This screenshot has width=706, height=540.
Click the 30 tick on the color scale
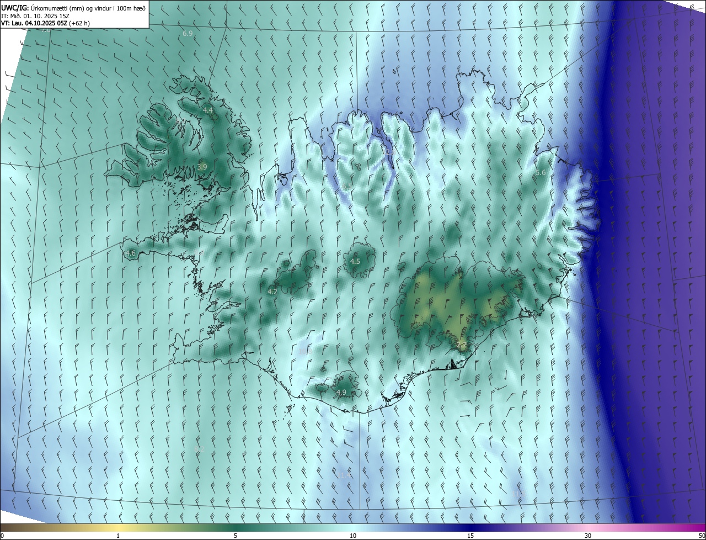(x=588, y=536)
